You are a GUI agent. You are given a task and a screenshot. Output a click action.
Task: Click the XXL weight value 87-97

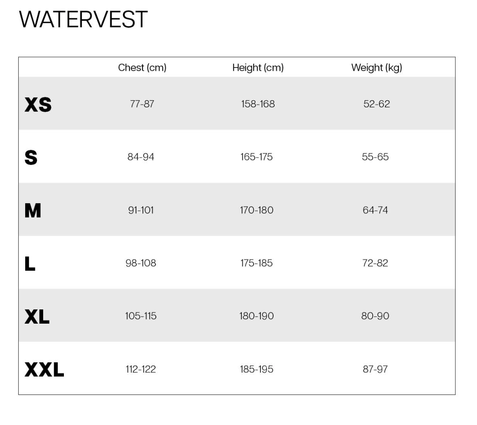[375, 369]
